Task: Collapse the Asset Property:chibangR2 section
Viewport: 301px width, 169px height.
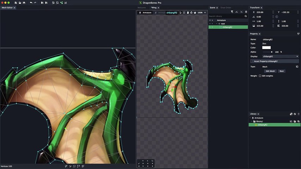Action: (252, 61)
